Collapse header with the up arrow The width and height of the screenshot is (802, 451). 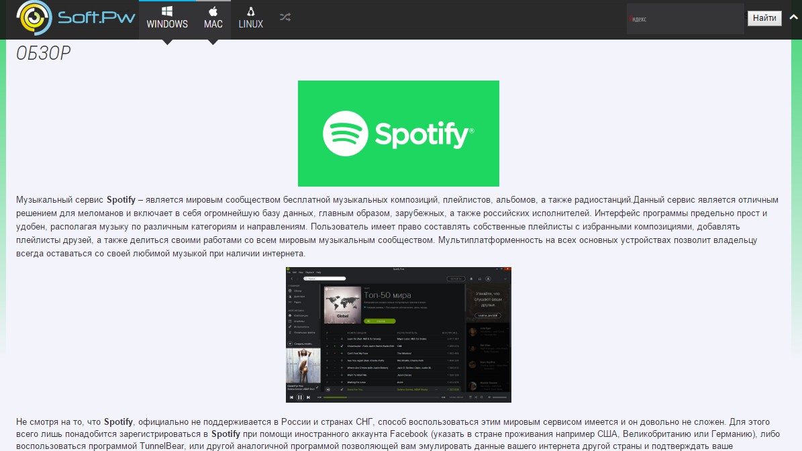tap(794, 17)
